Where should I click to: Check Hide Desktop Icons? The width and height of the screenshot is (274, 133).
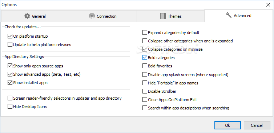tap(10, 106)
